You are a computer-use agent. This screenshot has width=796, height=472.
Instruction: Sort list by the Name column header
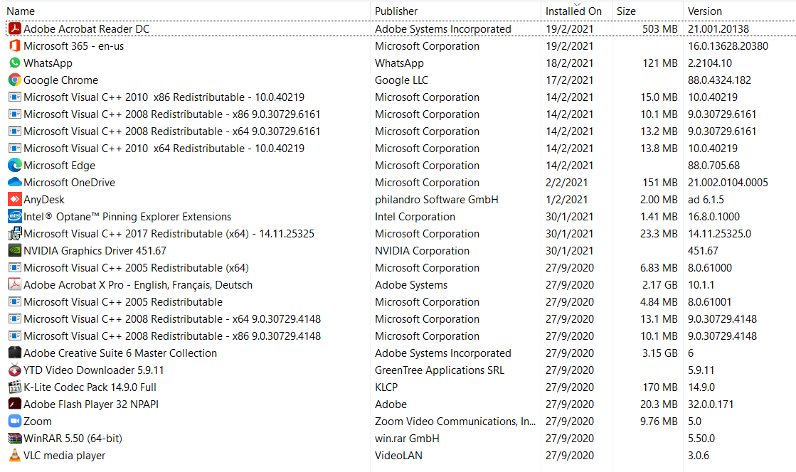[21, 11]
